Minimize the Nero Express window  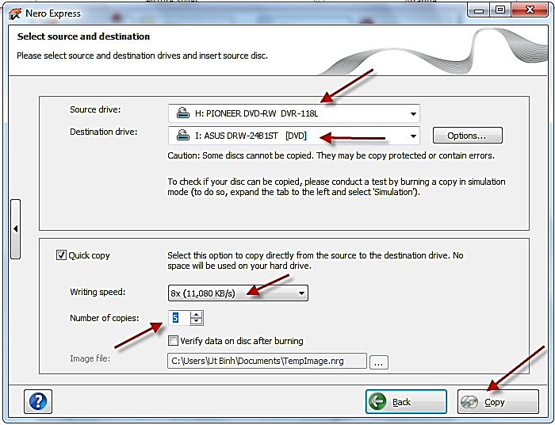click(479, 10)
